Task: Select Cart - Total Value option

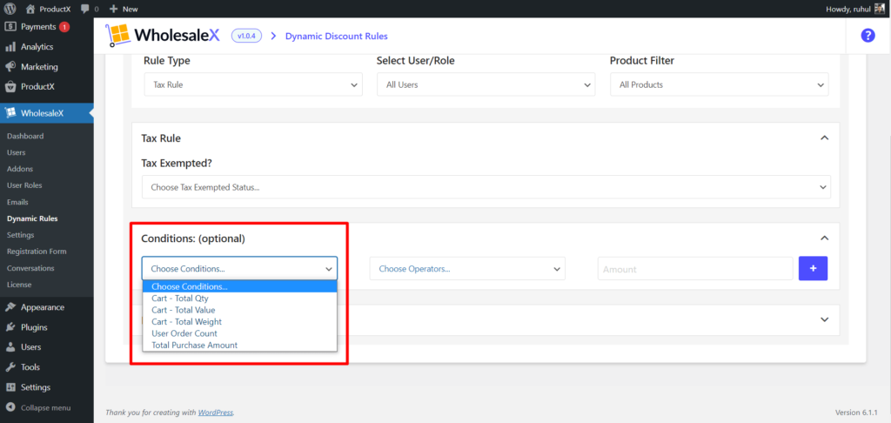Action: tap(239, 310)
